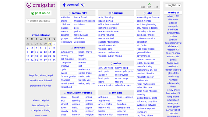Open the nearby cl heading
This screenshot has height=117, width=208.
click(173, 13)
